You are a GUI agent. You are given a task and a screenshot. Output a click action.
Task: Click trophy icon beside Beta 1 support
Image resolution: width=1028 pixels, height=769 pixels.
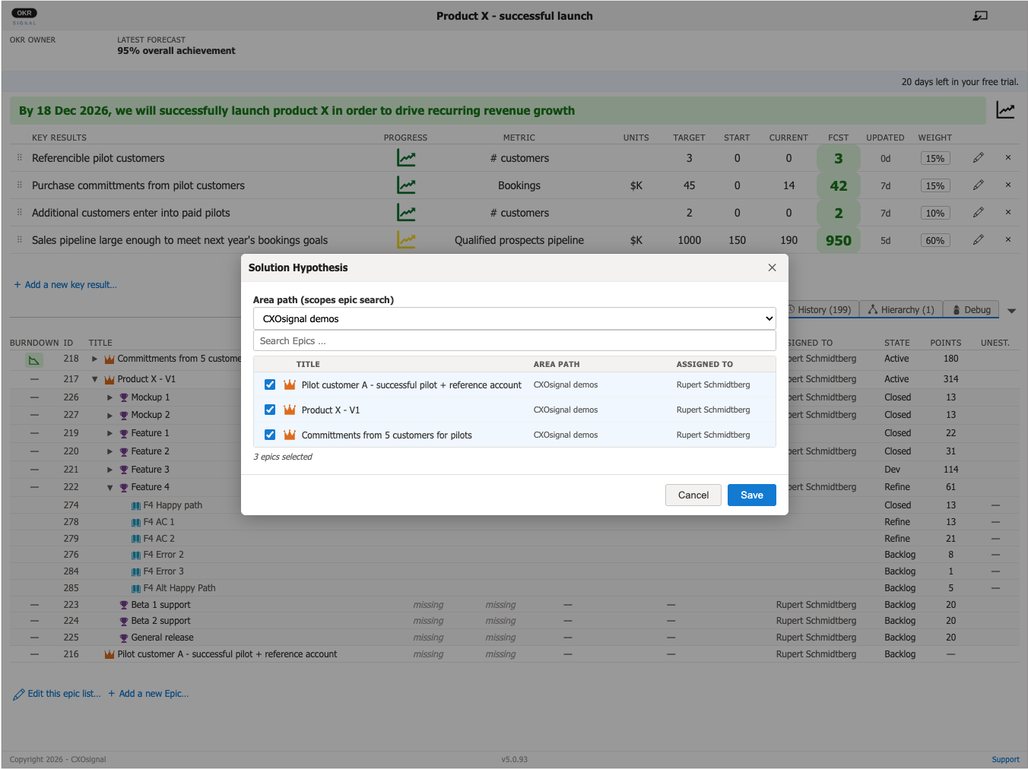coord(124,605)
